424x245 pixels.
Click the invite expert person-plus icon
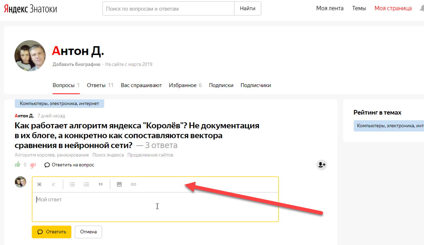click(322, 165)
